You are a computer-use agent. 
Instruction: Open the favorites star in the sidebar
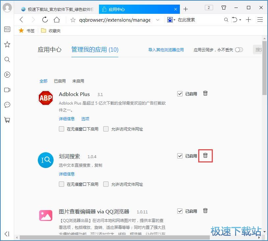[7, 44]
